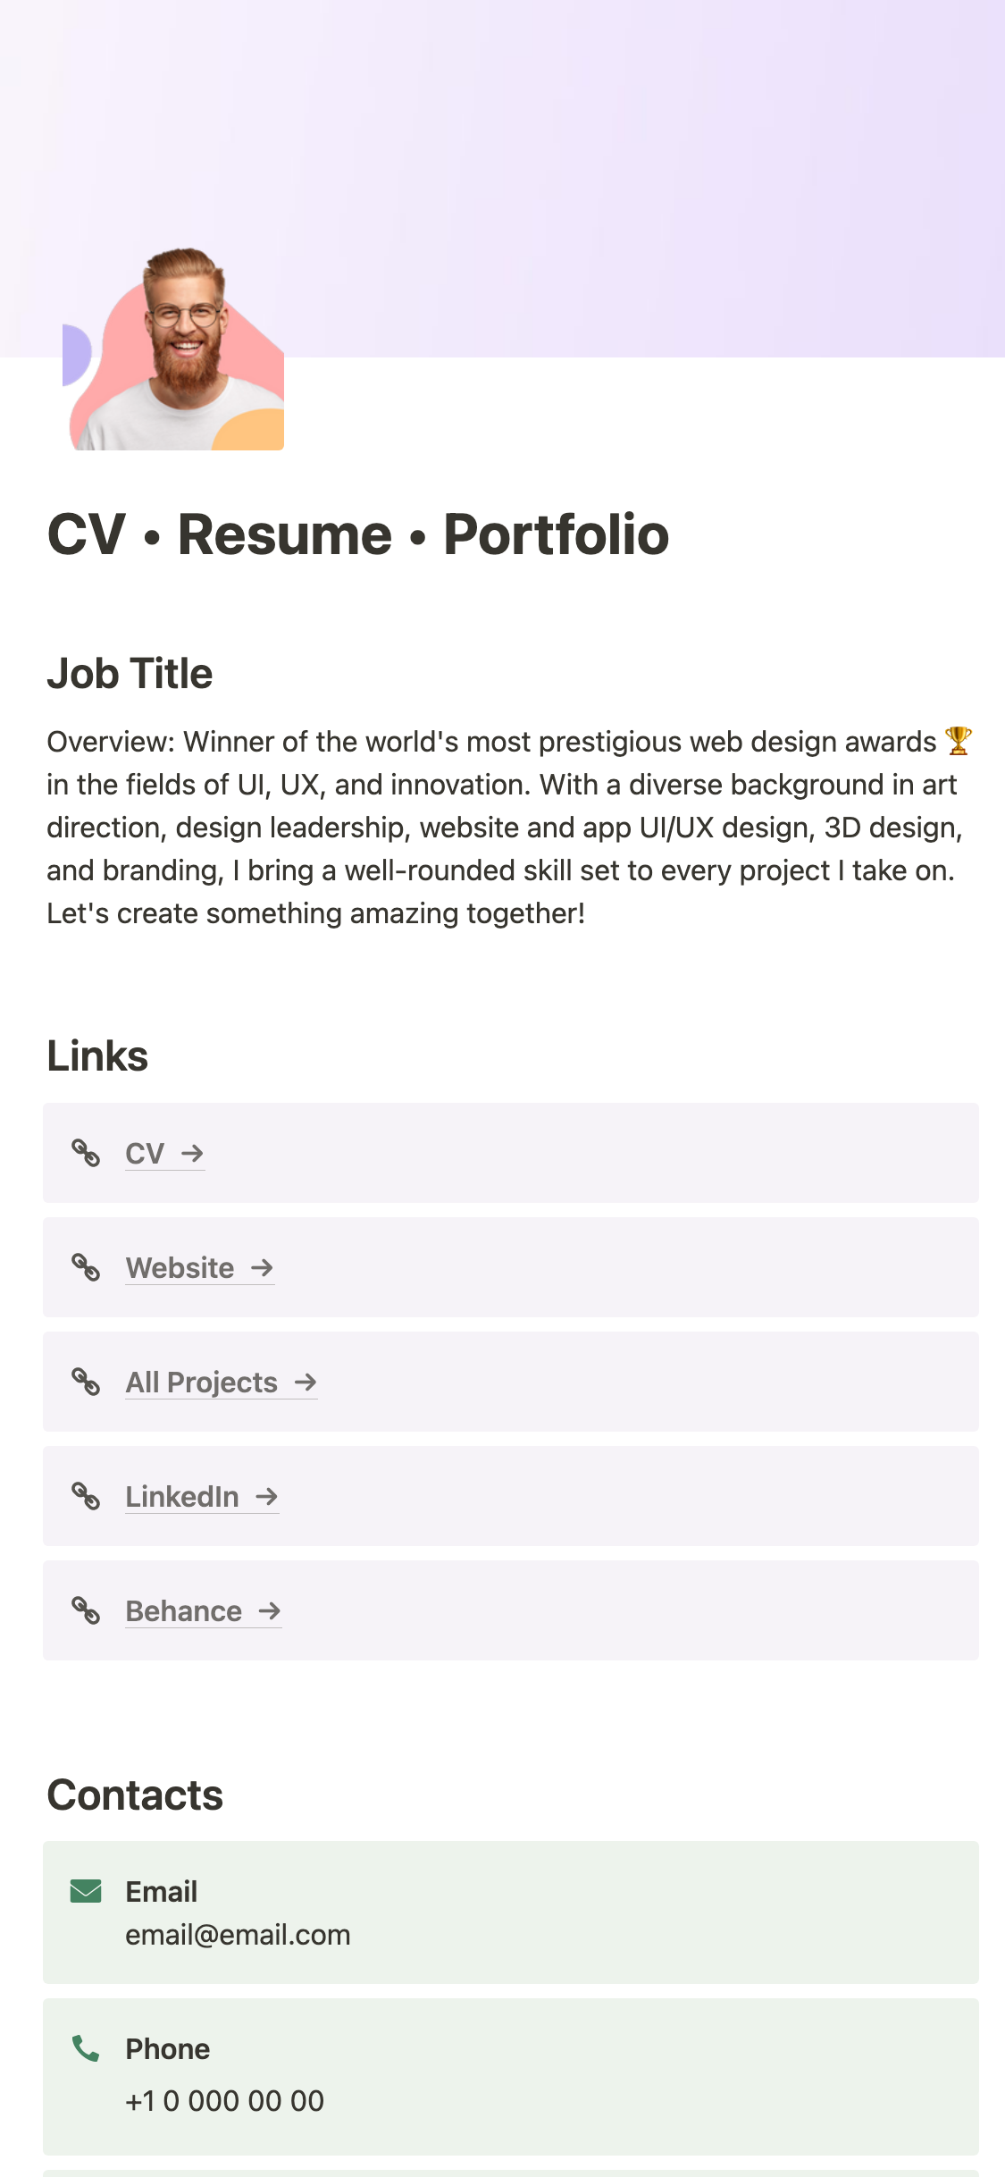Click the trophy emoji in the overview
The width and height of the screenshot is (1005, 2177).
coord(959,741)
